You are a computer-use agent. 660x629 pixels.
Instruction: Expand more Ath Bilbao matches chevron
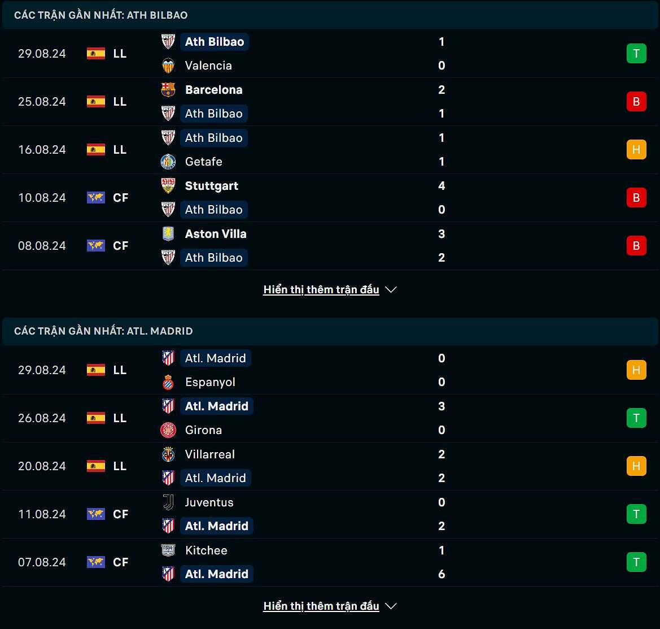(391, 290)
